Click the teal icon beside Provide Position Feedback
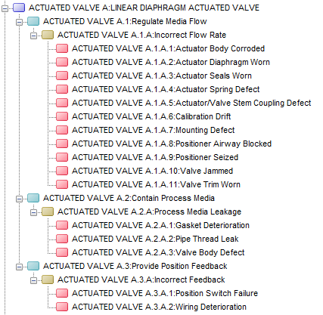 pos(33,266)
